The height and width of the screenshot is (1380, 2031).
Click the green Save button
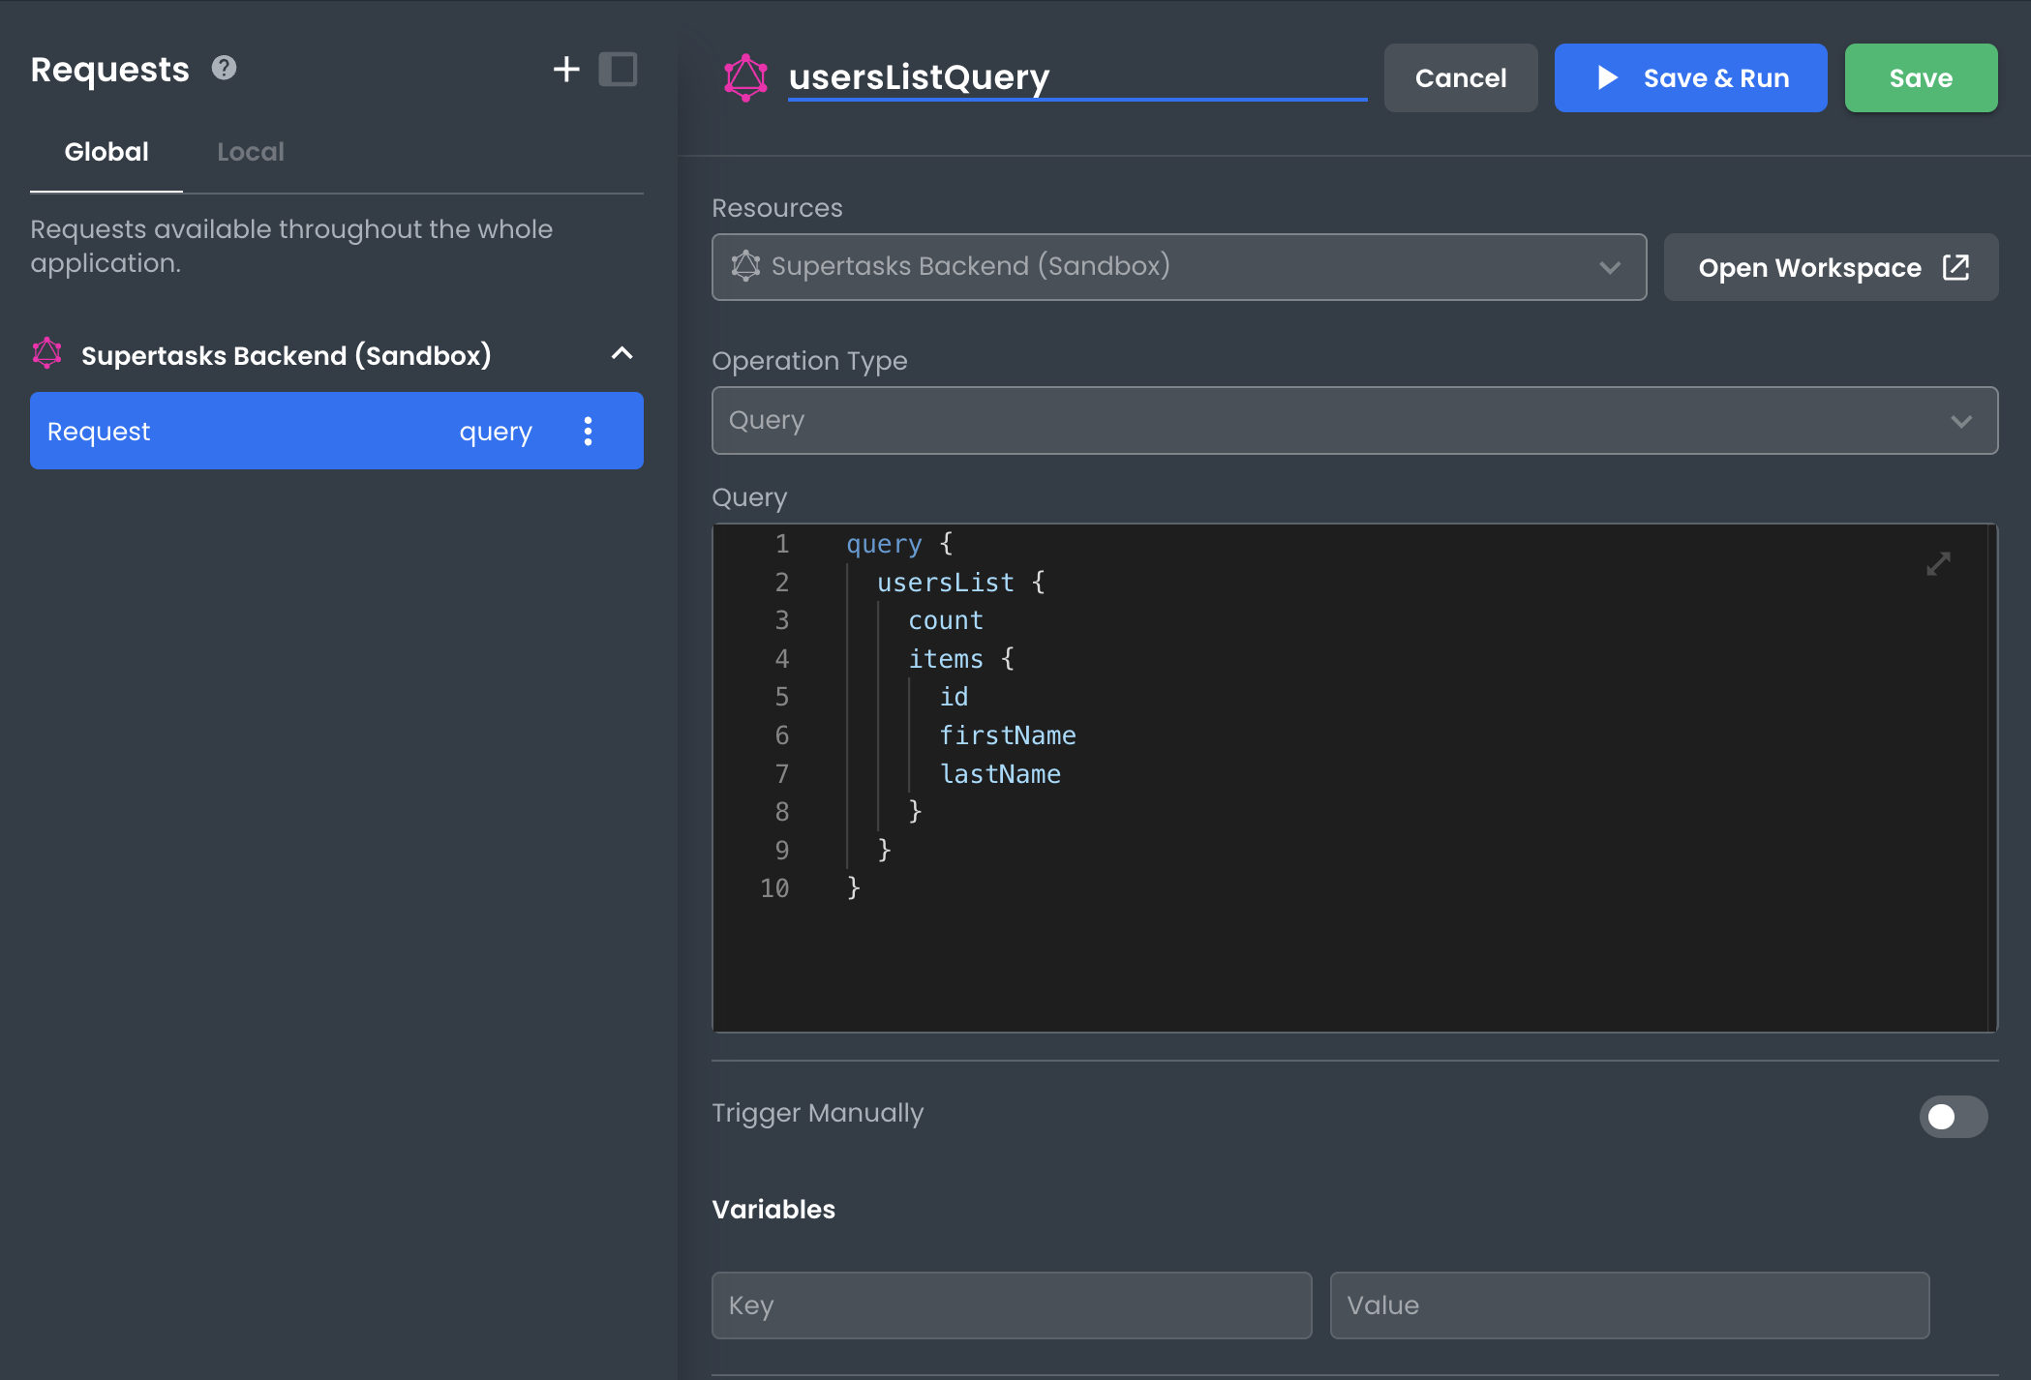click(x=1920, y=77)
